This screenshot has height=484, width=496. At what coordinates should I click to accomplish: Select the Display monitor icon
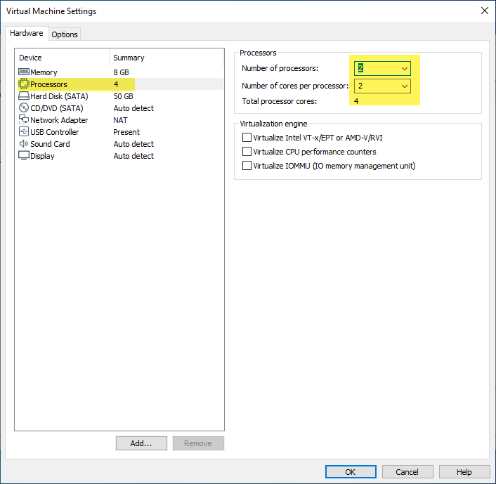pos(23,156)
